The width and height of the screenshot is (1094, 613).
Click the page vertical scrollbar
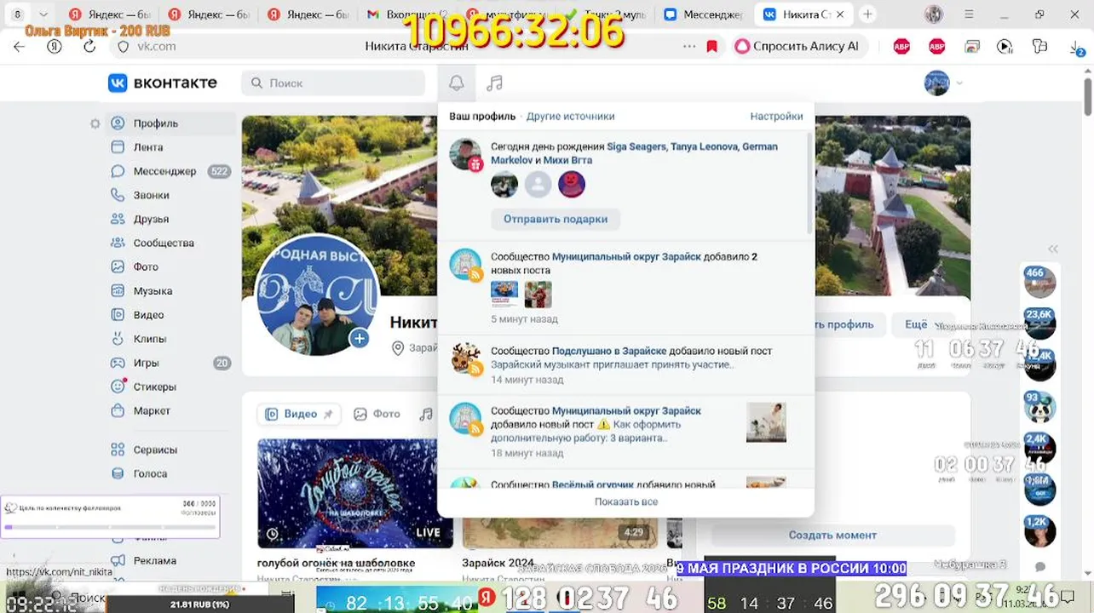point(1088,95)
